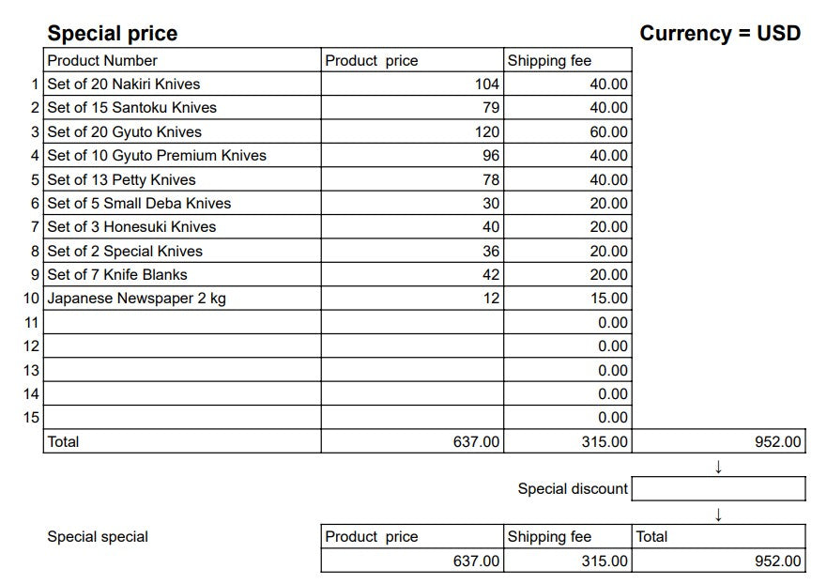Select the Set of 20 Nakiri Knives cell
This screenshot has height=584, width=827.
coord(182,84)
